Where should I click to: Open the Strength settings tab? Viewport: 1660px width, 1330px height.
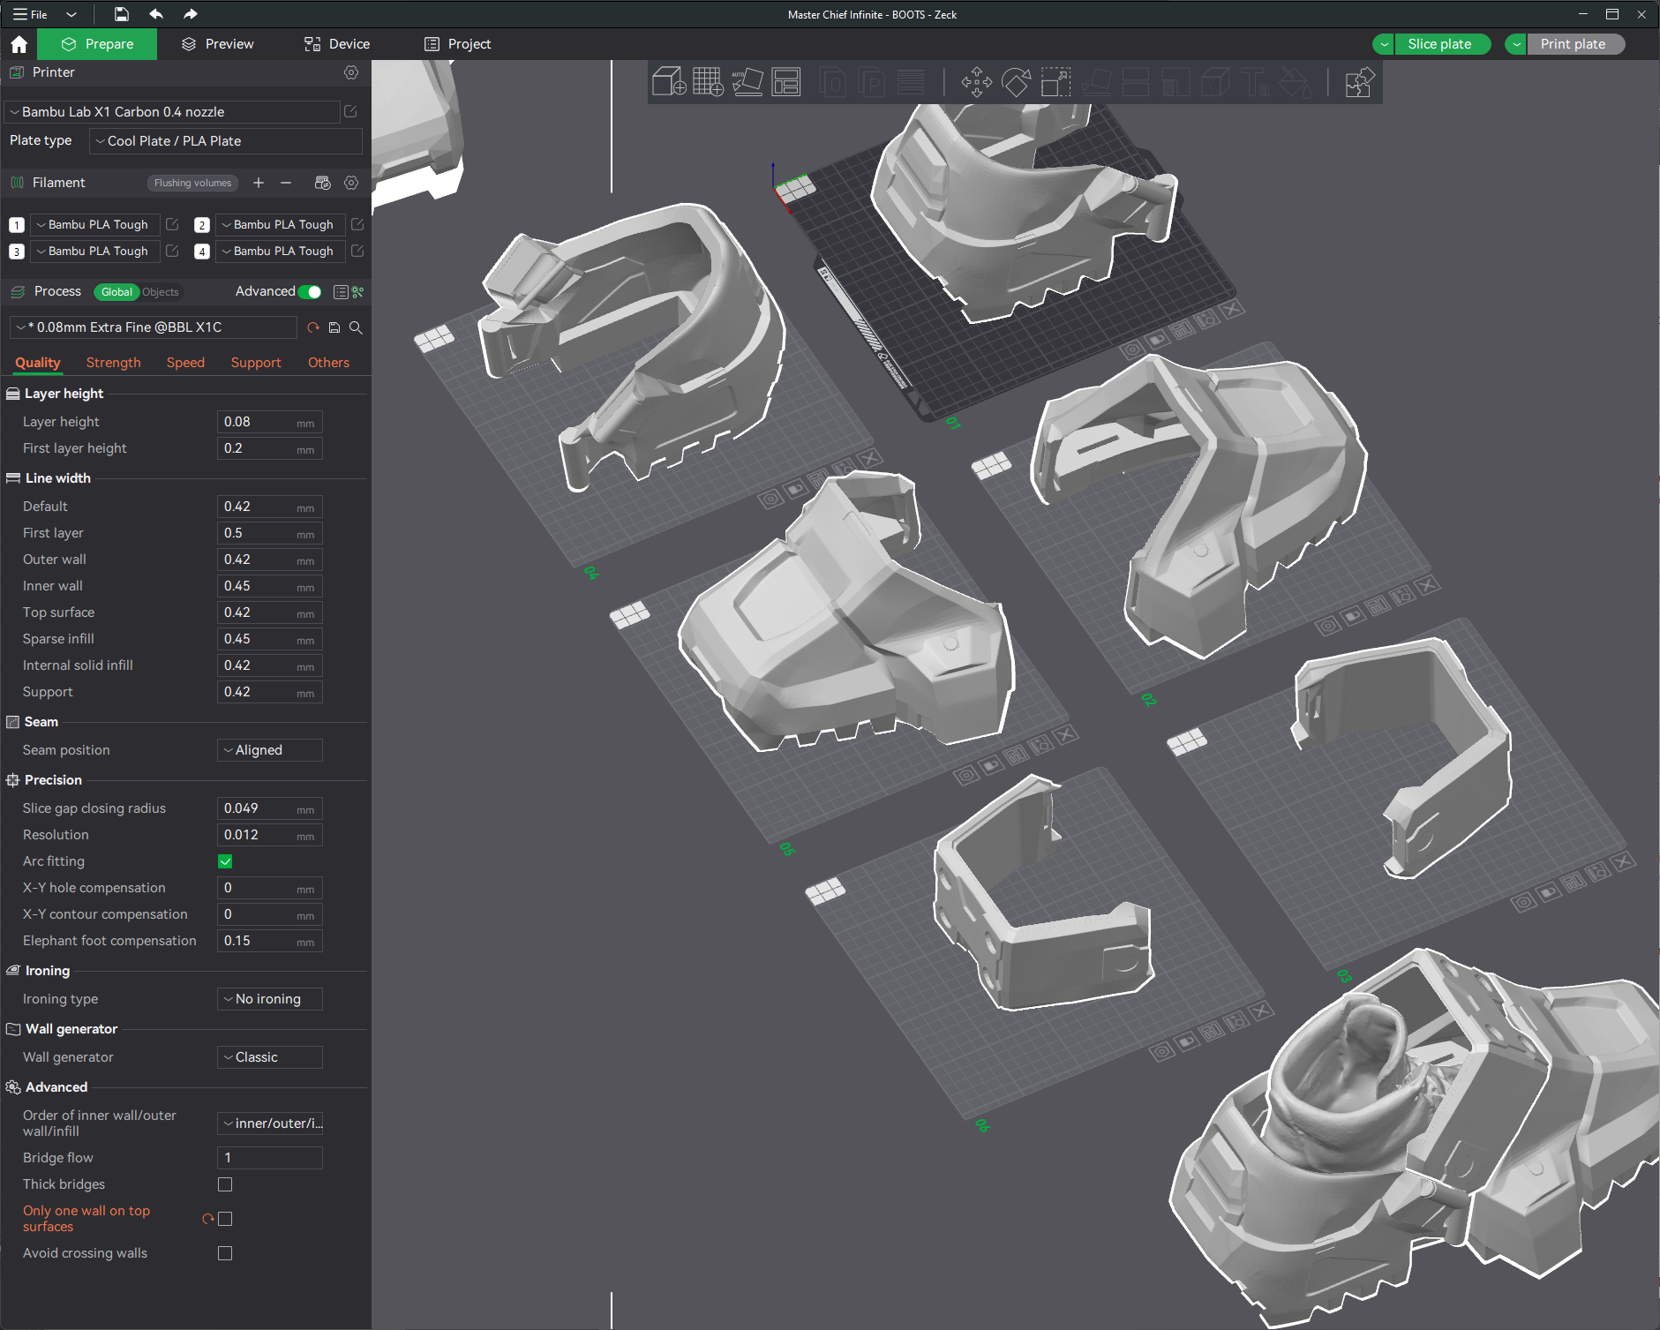114,363
